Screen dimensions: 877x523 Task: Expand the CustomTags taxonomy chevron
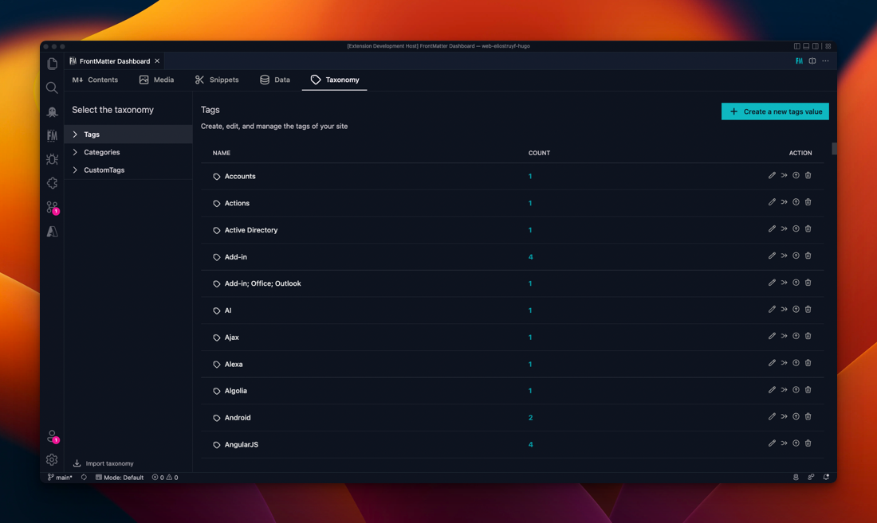[x=75, y=170]
